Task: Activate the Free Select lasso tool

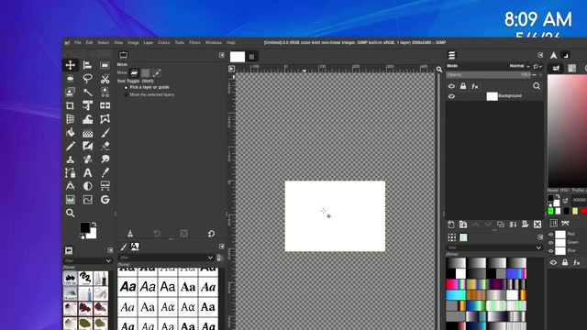Action: 88,79
